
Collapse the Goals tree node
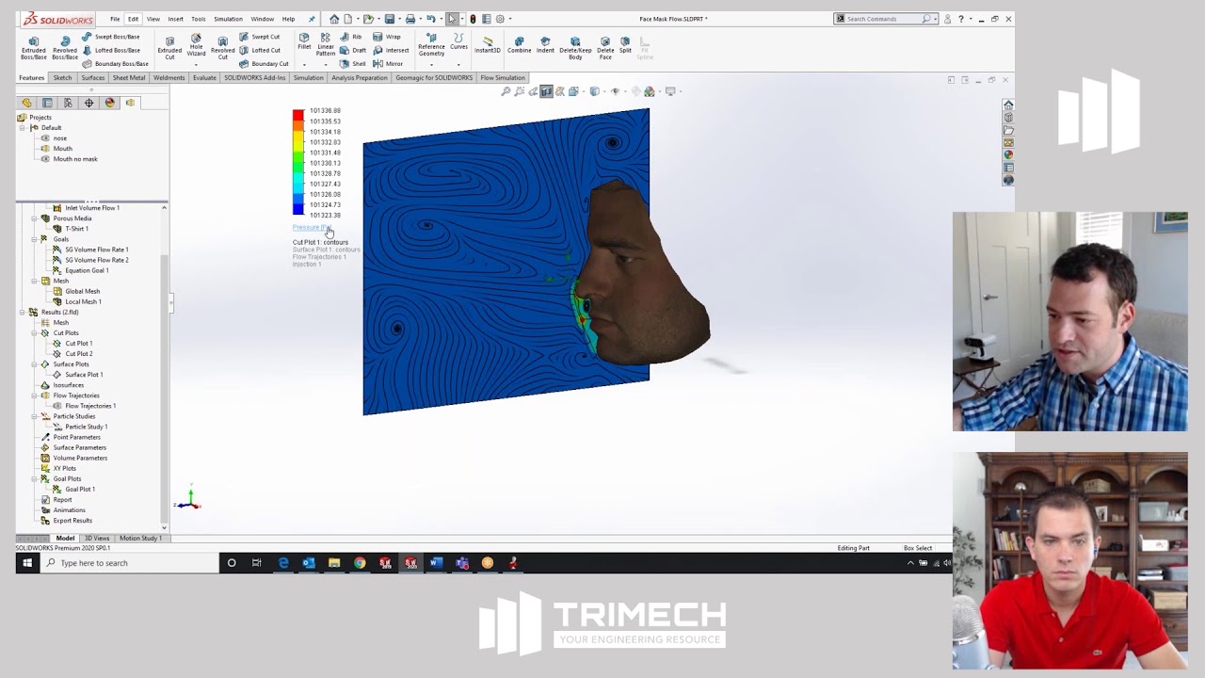click(x=35, y=239)
